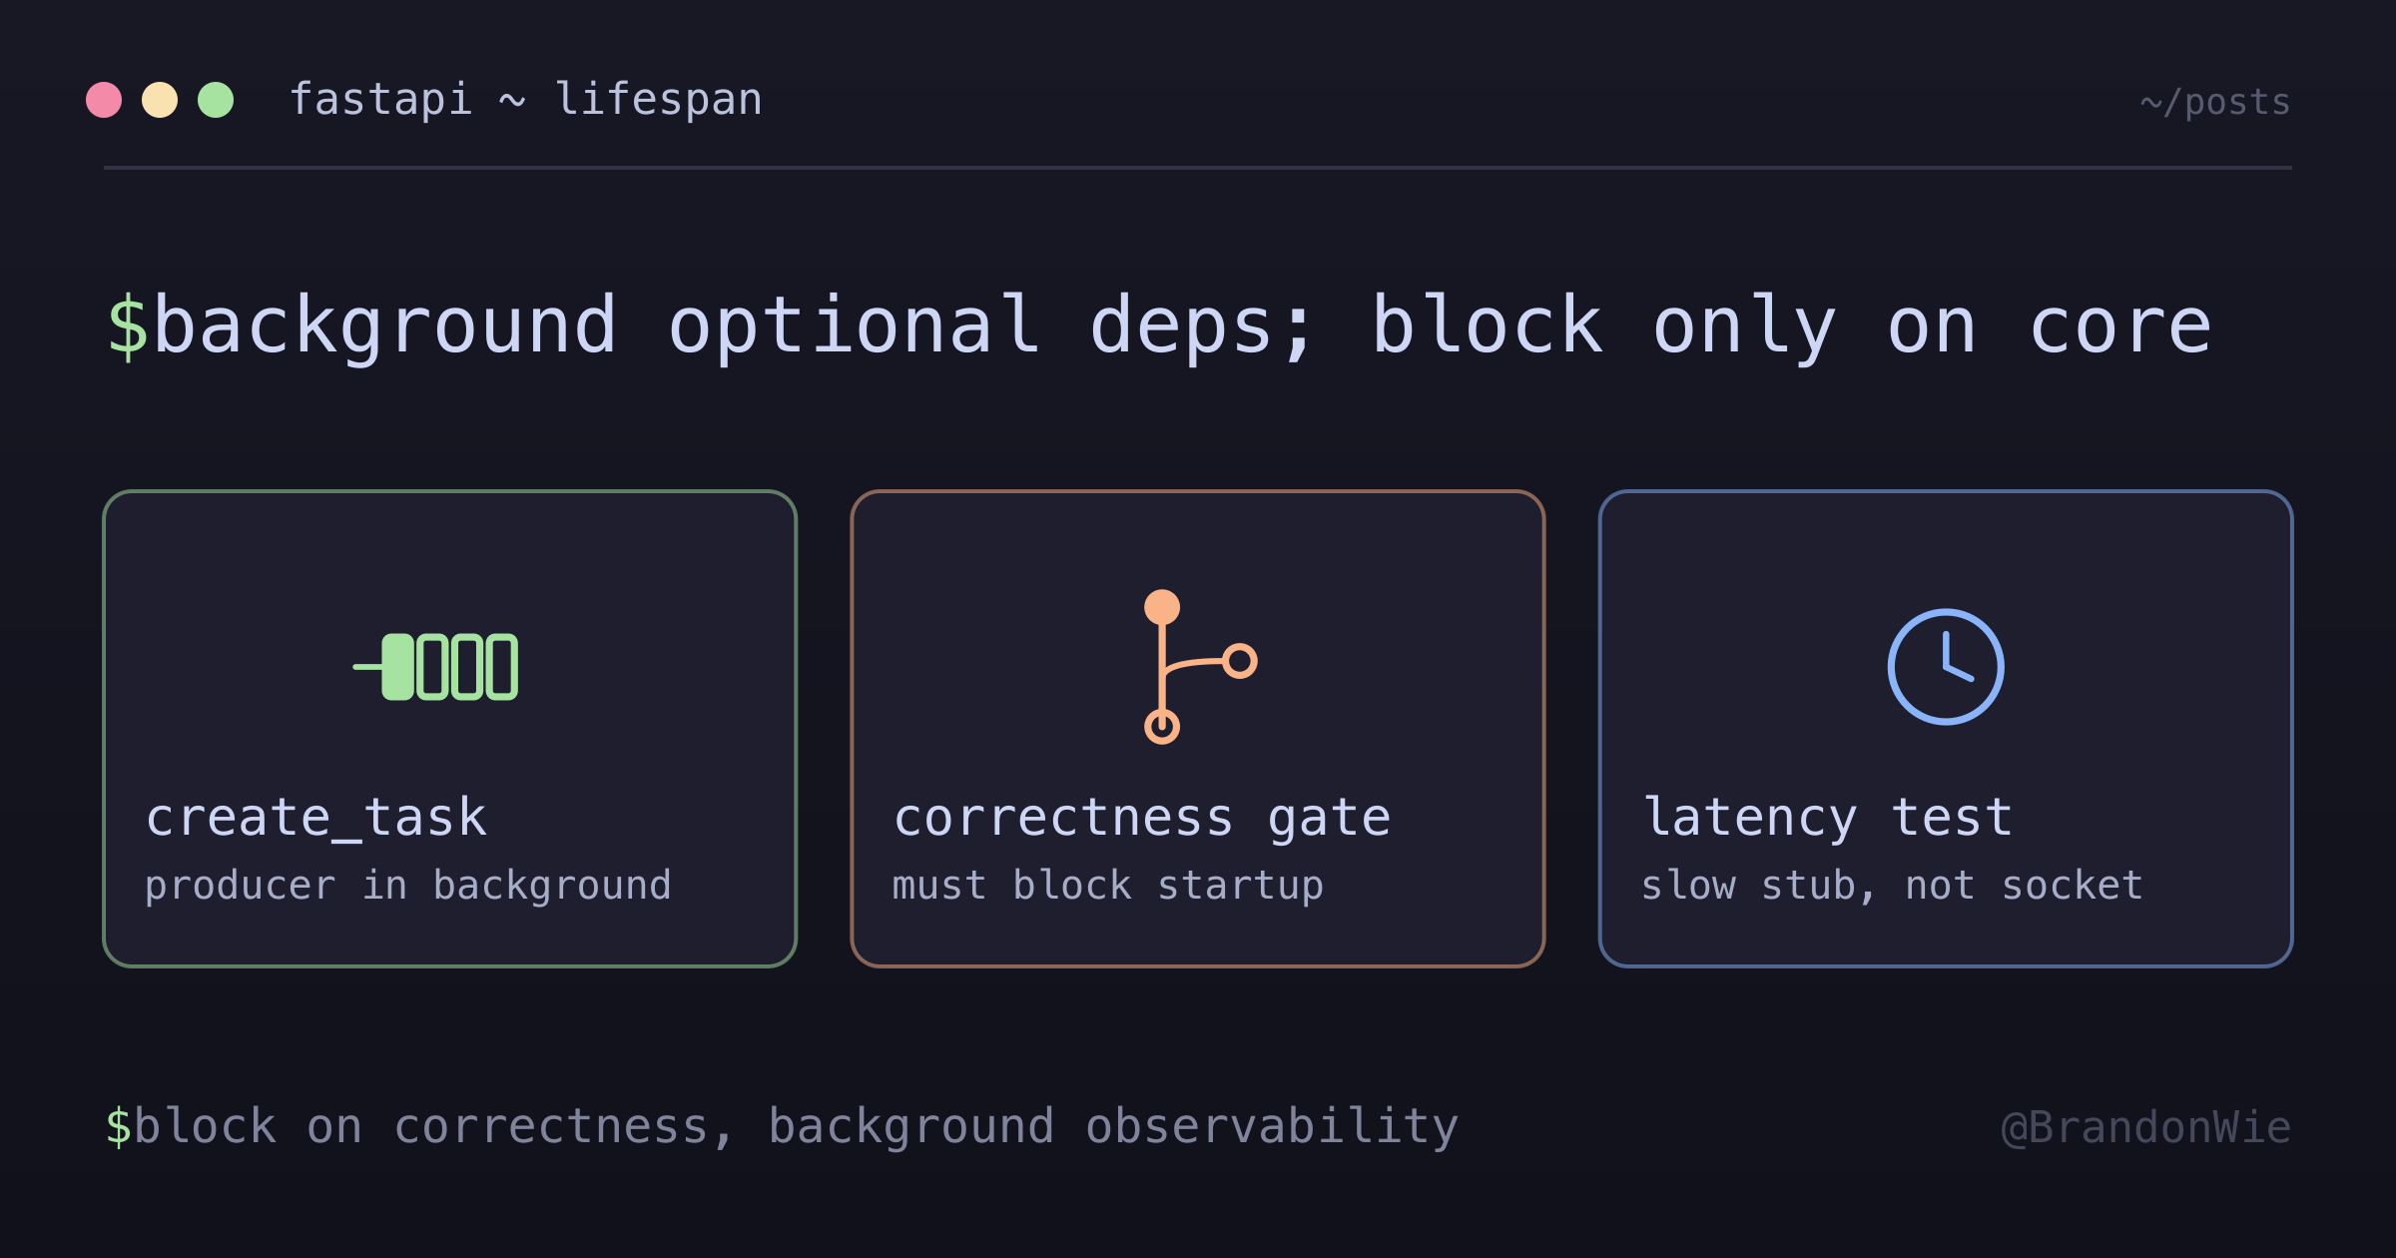2396x1258 pixels.
Task: Click the green dollar prompt in footer
Action: pyautogui.click(x=118, y=1126)
